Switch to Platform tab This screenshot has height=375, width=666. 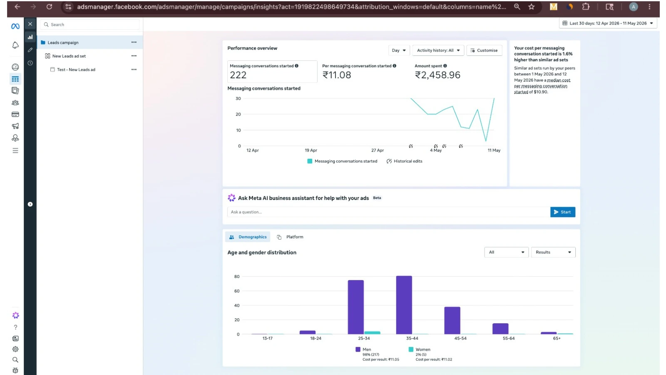point(290,237)
